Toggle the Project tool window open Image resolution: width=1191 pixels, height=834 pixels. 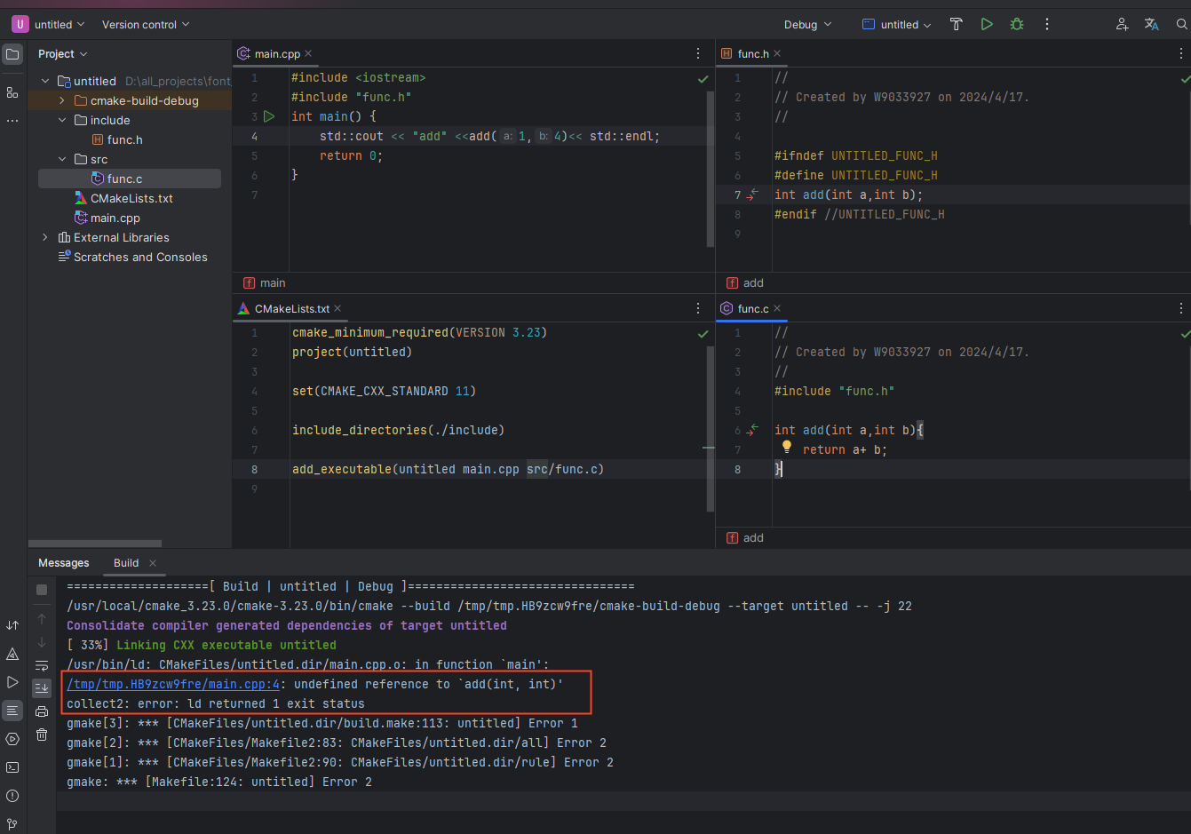pos(12,54)
